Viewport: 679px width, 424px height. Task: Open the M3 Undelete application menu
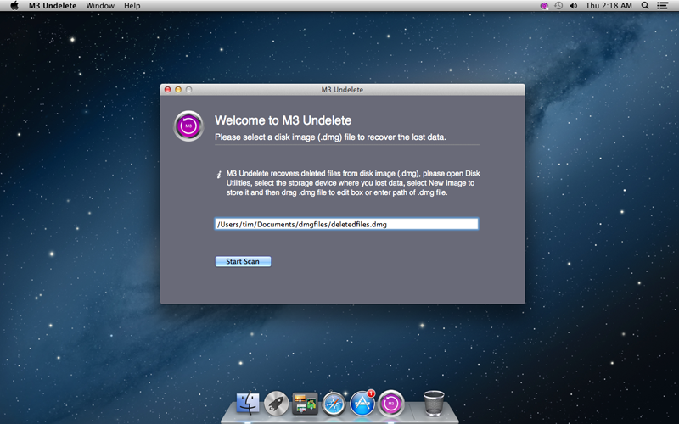coord(53,6)
